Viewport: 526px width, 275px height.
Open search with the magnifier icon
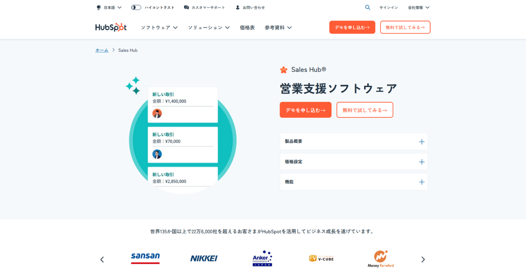[x=367, y=7]
